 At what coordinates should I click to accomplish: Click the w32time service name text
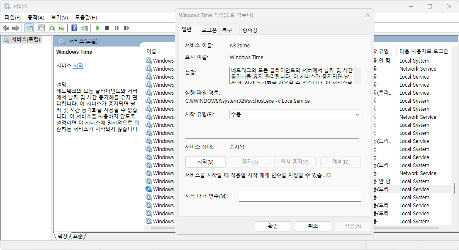[x=240, y=46]
